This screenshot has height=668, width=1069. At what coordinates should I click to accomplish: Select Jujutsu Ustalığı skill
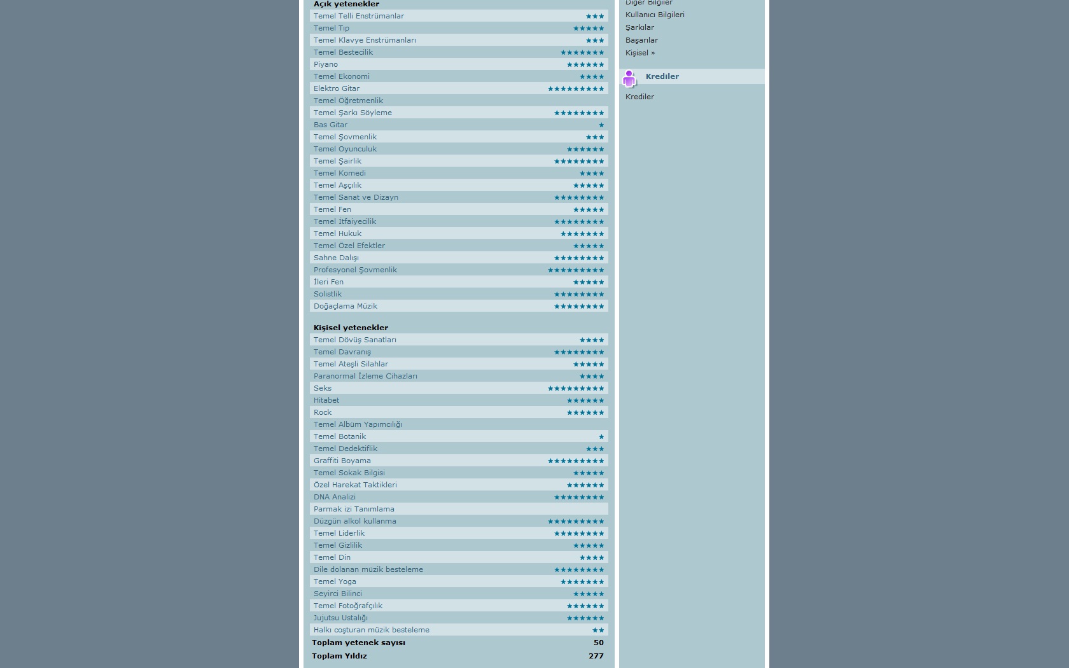340,618
